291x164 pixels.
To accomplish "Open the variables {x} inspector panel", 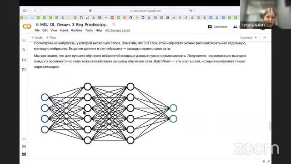I will point(24,60).
